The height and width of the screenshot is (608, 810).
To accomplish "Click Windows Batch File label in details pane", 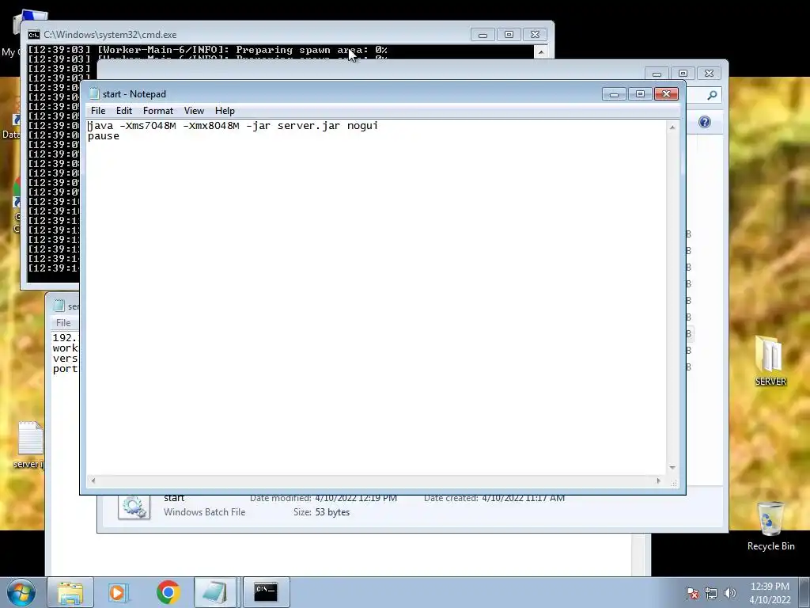I will [x=205, y=512].
